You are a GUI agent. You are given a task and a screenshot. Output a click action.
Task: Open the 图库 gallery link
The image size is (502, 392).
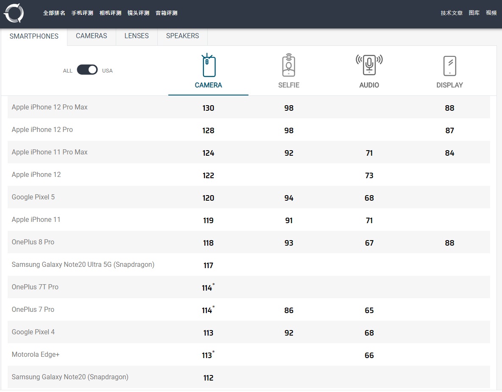click(474, 13)
